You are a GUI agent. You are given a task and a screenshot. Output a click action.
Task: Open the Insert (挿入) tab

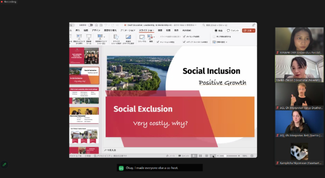(78, 30)
